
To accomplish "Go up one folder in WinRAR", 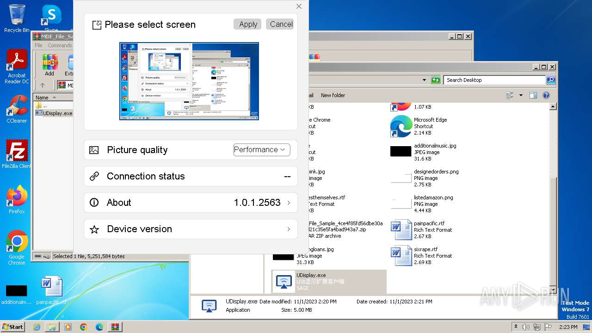I will [42, 85].
